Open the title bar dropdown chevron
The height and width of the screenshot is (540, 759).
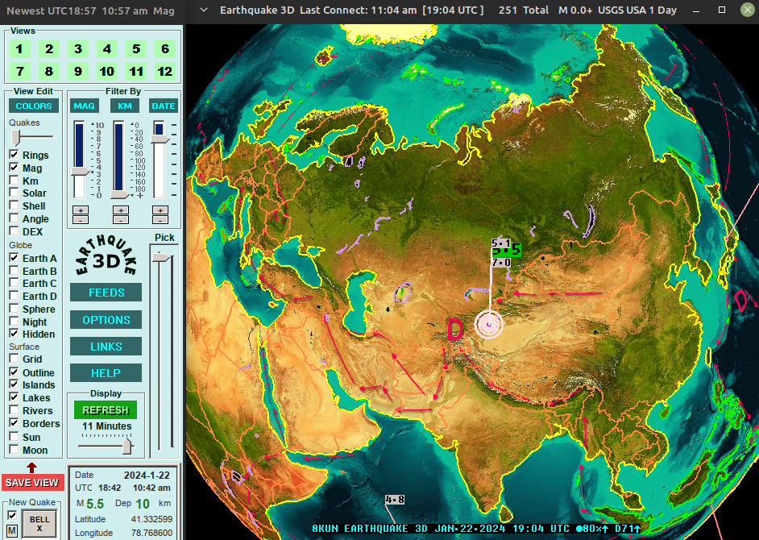pyautogui.click(x=204, y=10)
